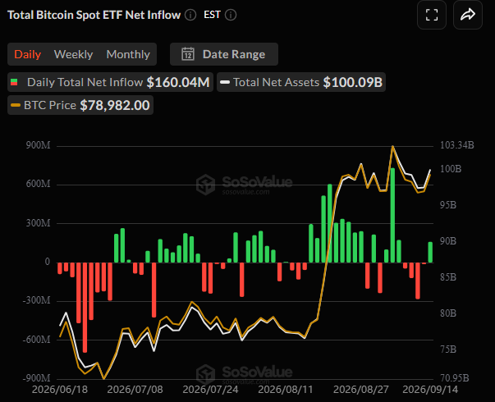Click the white Total Net Assets swatch
Screen dimensions: 495x402
pos(225,82)
